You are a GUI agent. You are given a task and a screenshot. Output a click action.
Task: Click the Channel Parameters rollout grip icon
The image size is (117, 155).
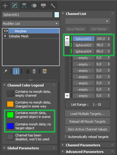(x=113, y=145)
